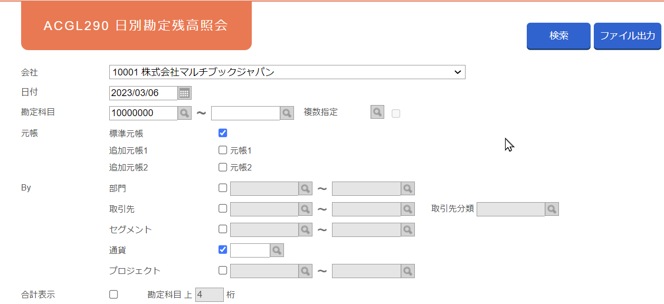664x304 pixels.
Task: Click the 部門 end input field
Action: click(366, 188)
